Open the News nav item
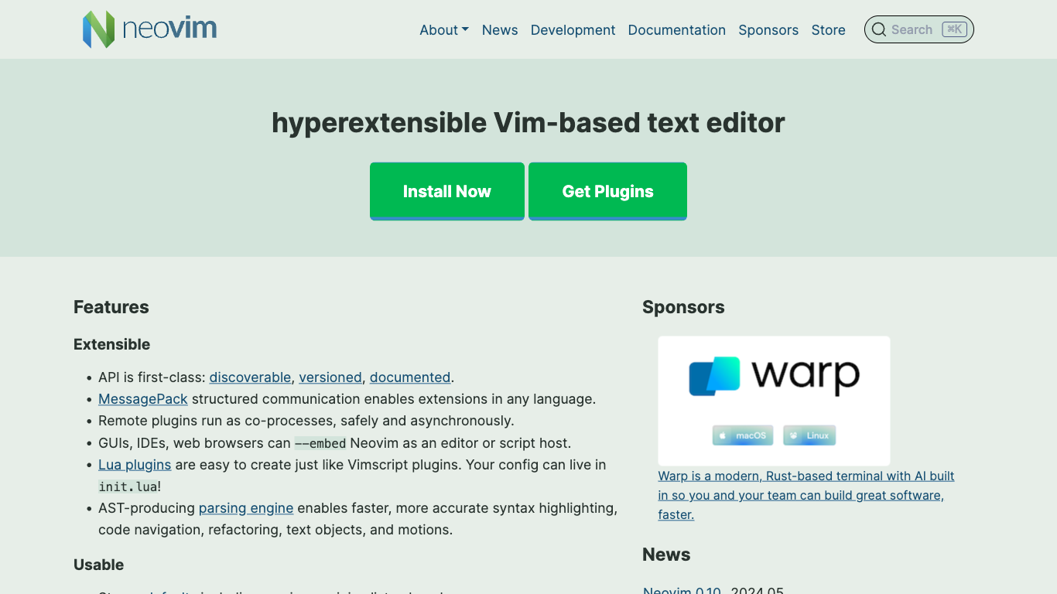Viewport: 1057px width, 594px height. [x=500, y=30]
